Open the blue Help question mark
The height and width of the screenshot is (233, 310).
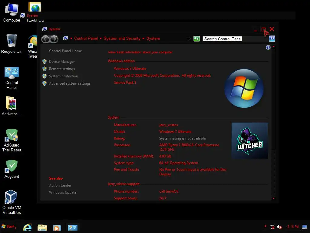[268, 47]
